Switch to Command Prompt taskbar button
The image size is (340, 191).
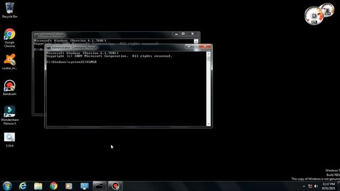(x=99, y=186)
